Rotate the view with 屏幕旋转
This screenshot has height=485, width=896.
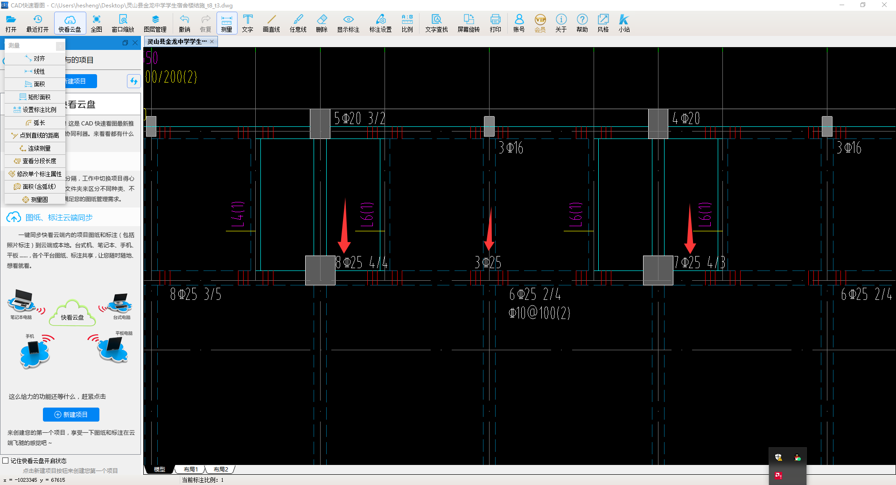[469, 23]
